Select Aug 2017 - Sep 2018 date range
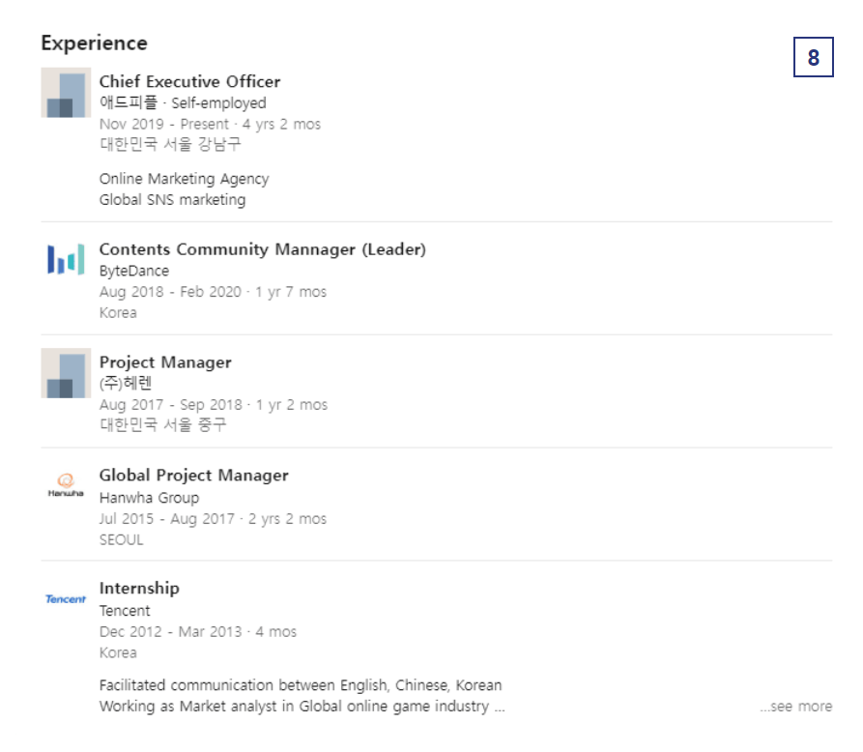The height and width of the screenshot is (752, 863). coord(171,405)
